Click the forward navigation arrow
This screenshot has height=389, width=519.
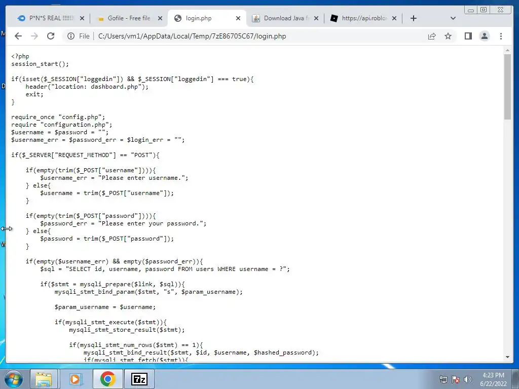pos(34,36)
